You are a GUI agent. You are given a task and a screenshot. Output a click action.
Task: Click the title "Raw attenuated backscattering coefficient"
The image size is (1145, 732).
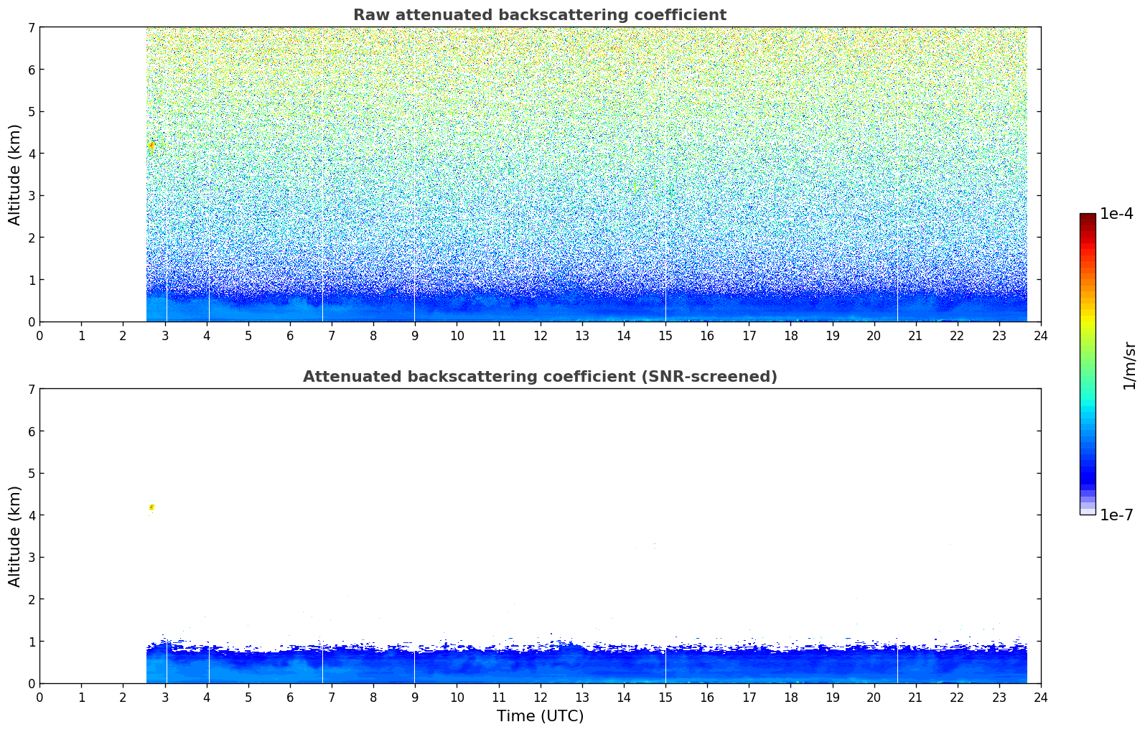(x=540, y=15)
